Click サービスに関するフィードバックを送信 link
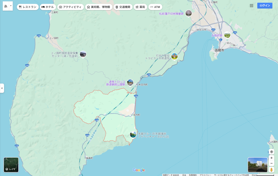This screenshot has height=176, width=278. 231,175
